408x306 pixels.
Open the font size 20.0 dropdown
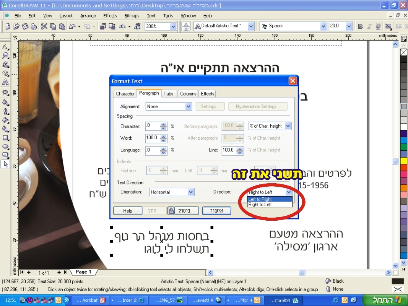(x=349, y=26)
